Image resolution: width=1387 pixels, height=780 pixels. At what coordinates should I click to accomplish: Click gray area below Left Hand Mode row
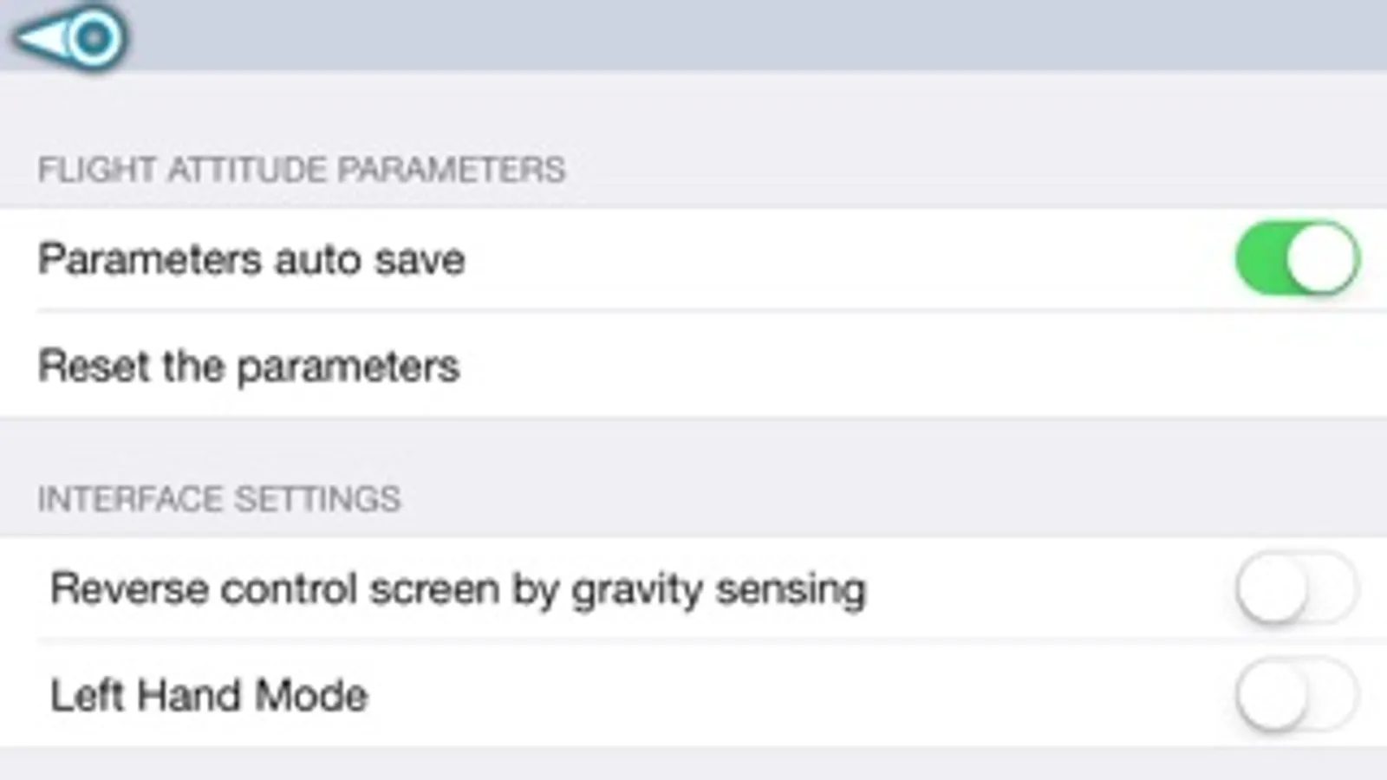pyautogui.click(x=693, y=764)
